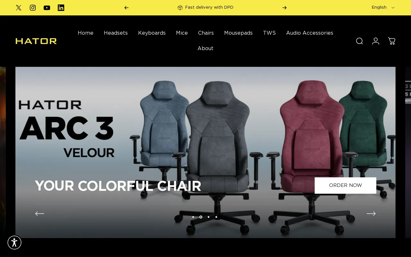Open the accessibility widget icon
This screenshot has height=257, width=411.
14,243
